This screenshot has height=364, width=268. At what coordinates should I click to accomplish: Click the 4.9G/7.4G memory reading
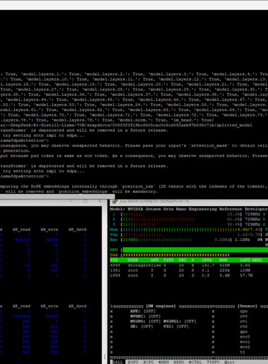(248, 230)
